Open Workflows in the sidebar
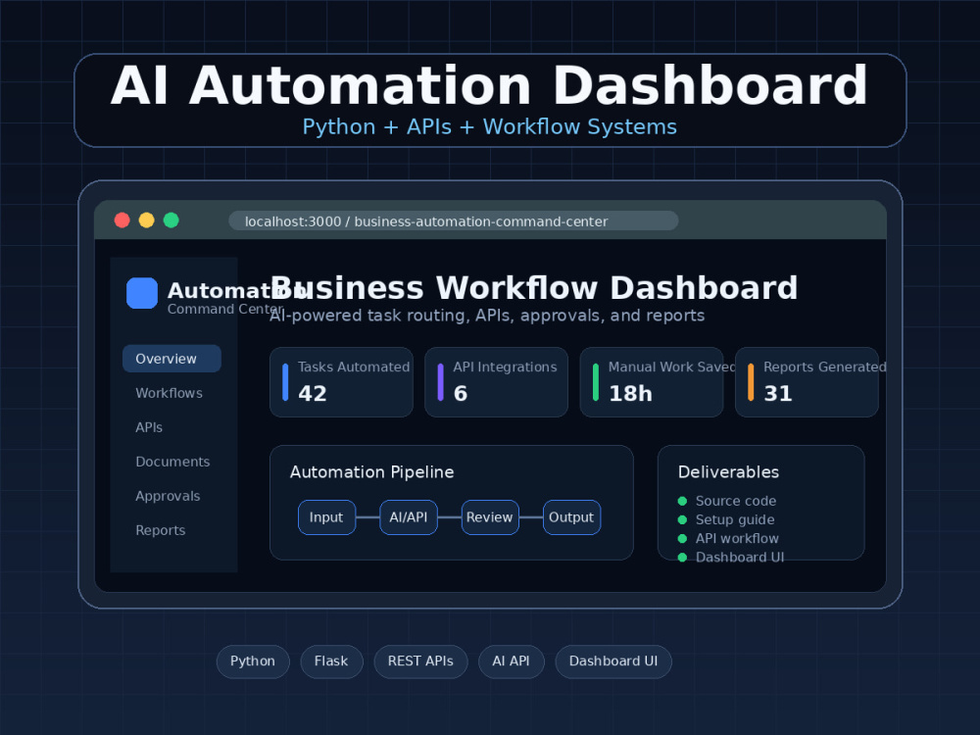This screenshot has height=735, width=980. (x=169, y=393)
